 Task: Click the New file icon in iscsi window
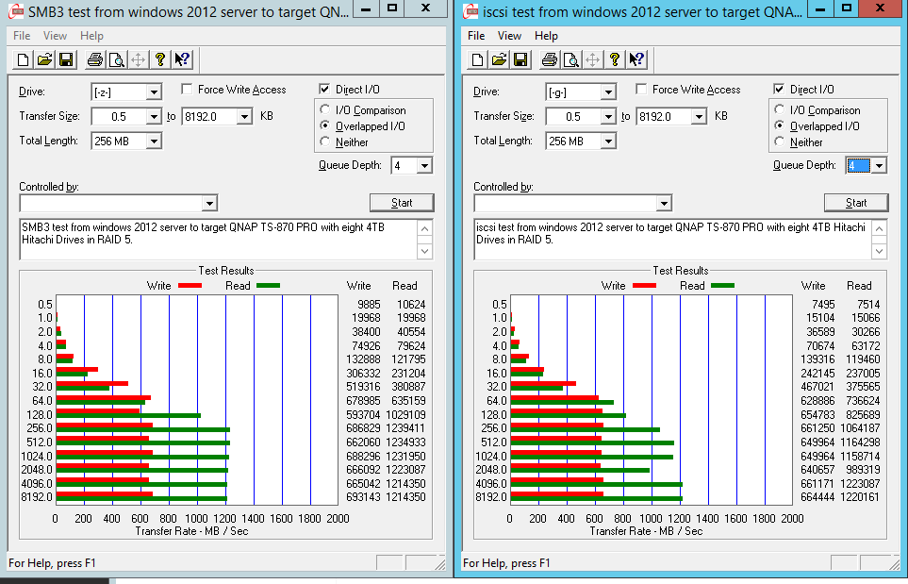pos(477,59)
